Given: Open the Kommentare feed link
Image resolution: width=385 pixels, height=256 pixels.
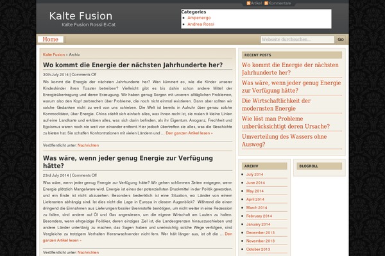Looking at the screenshot, I should (x=279, y=3).
